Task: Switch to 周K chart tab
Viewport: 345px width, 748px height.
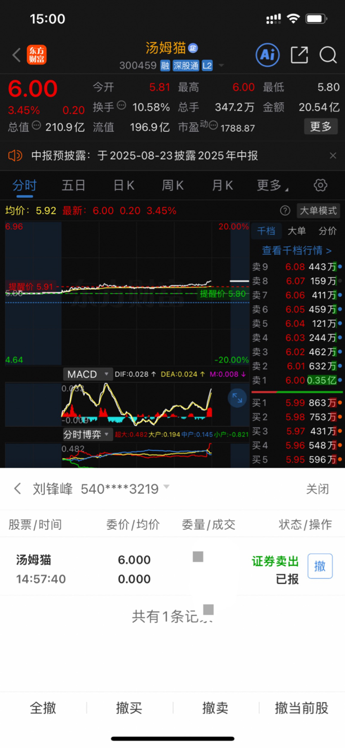Action: pyautogui.click(x=173, y=185)
